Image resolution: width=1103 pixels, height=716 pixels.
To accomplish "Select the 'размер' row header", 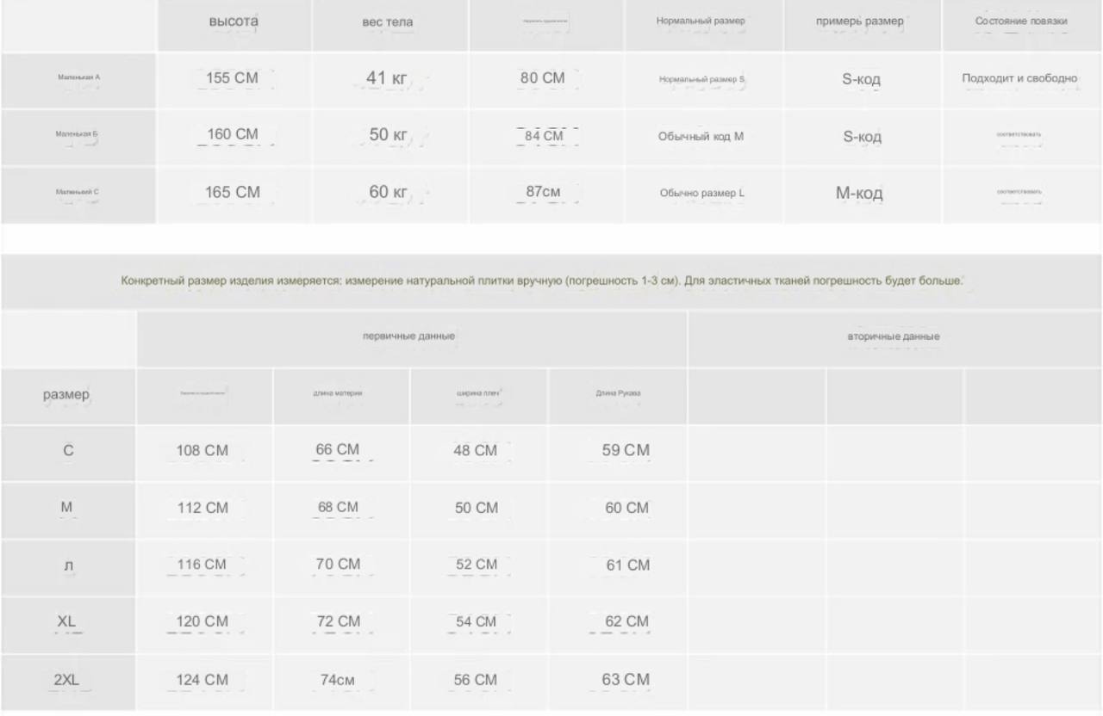I will pos(66,395).
